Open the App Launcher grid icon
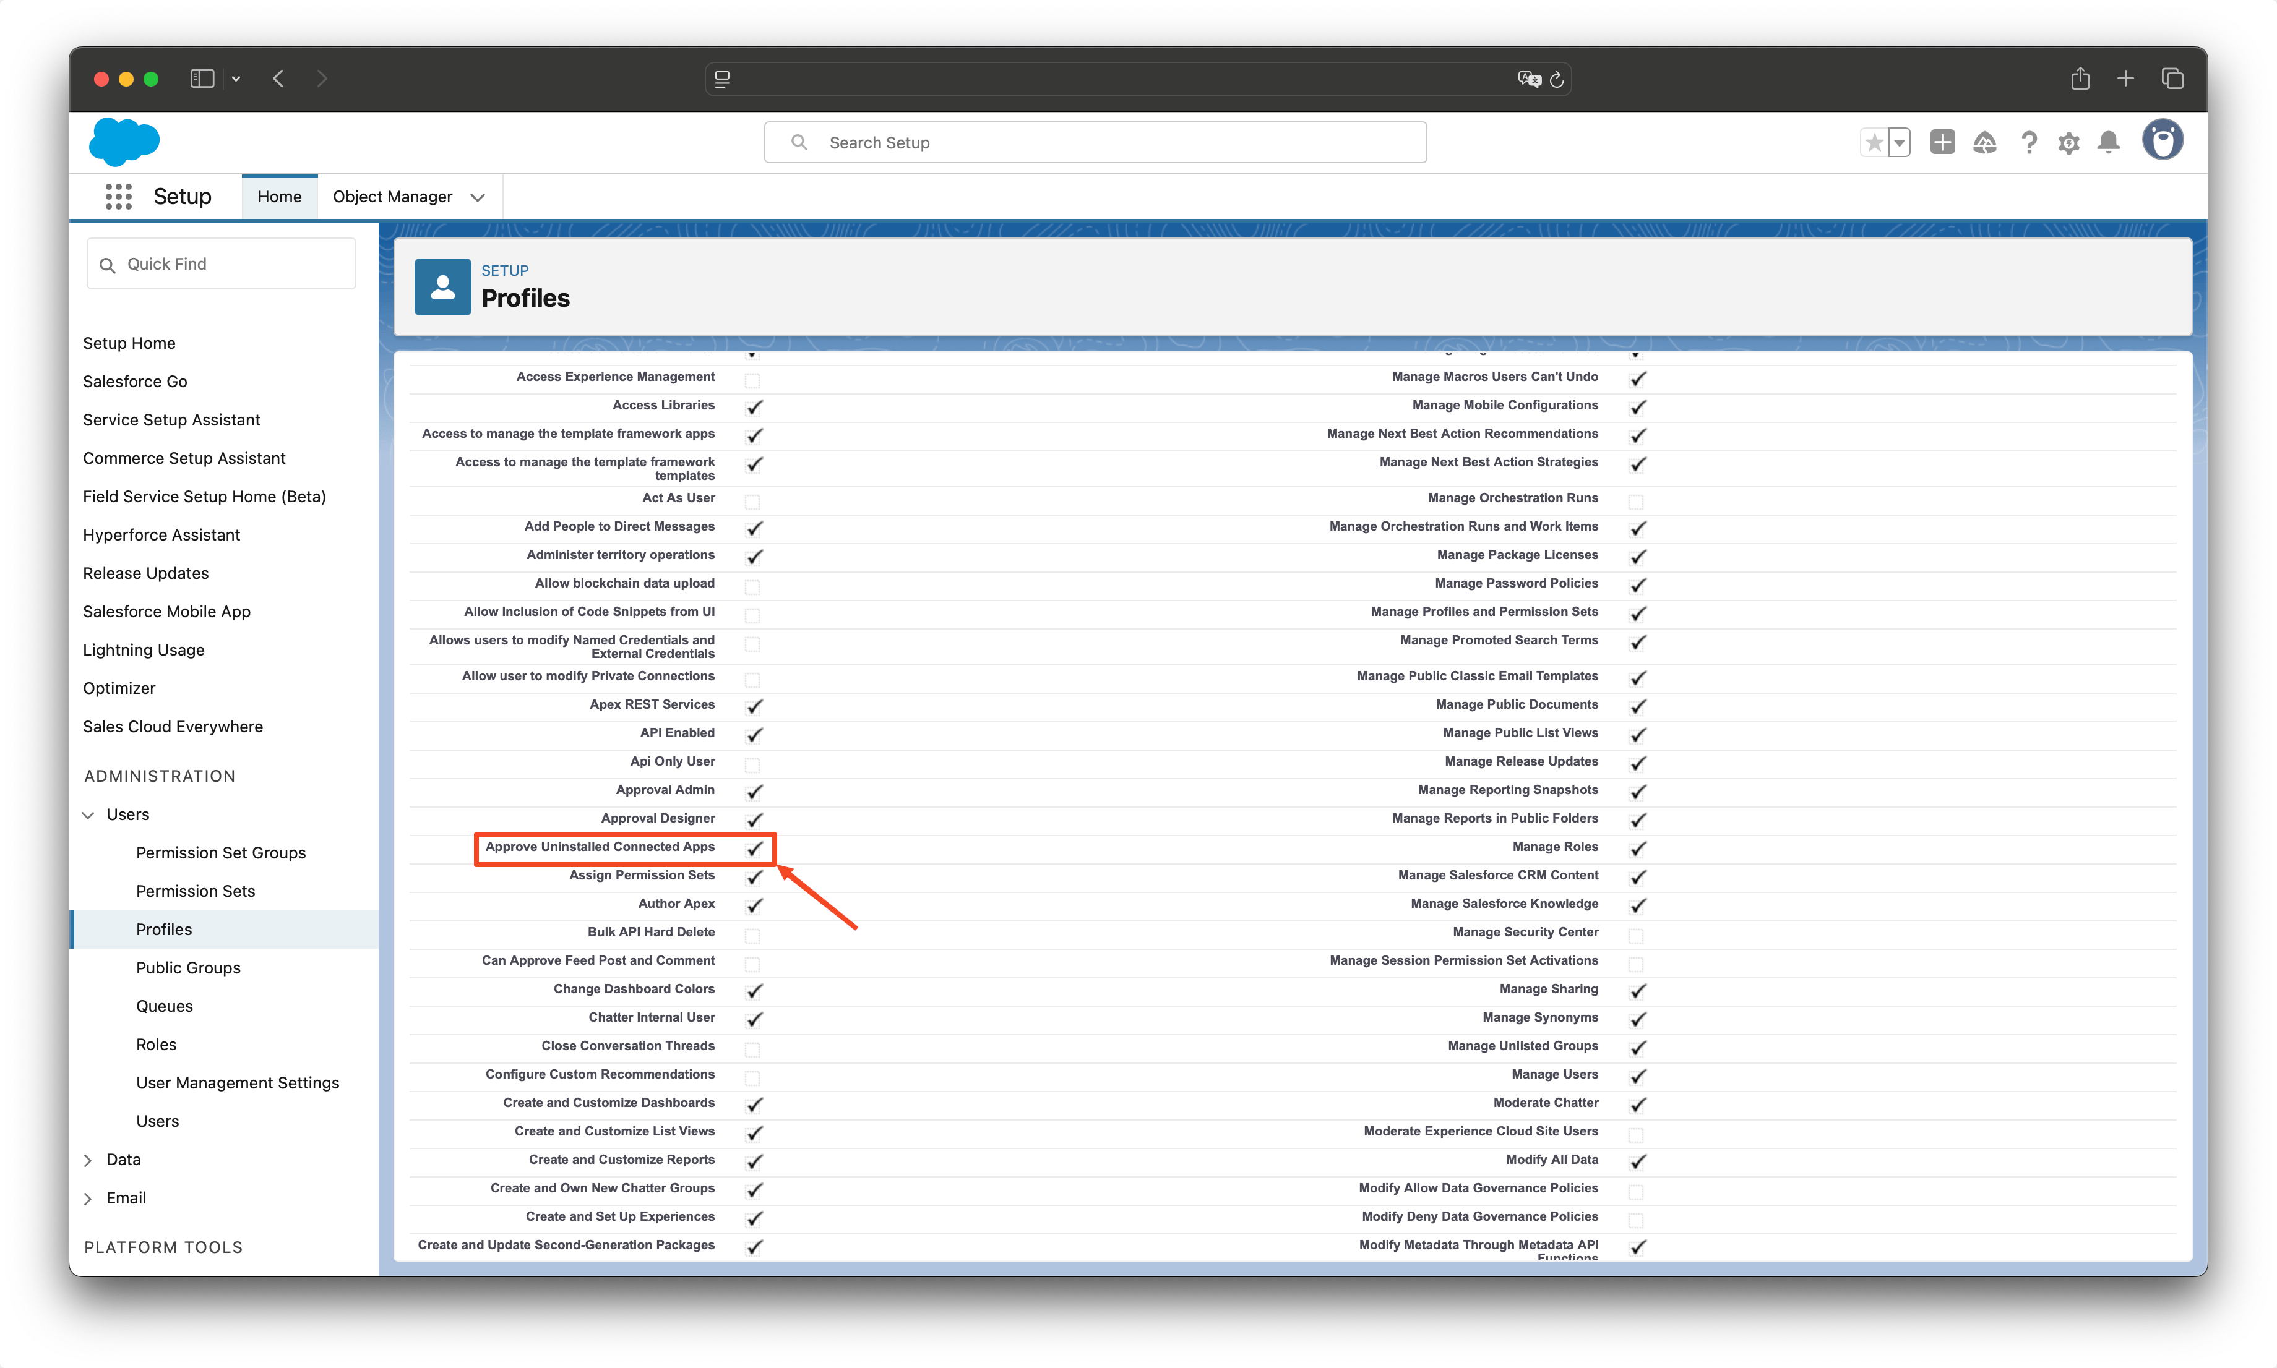Viewport: 2277px width, 1368px height. [x=118, y=196]
